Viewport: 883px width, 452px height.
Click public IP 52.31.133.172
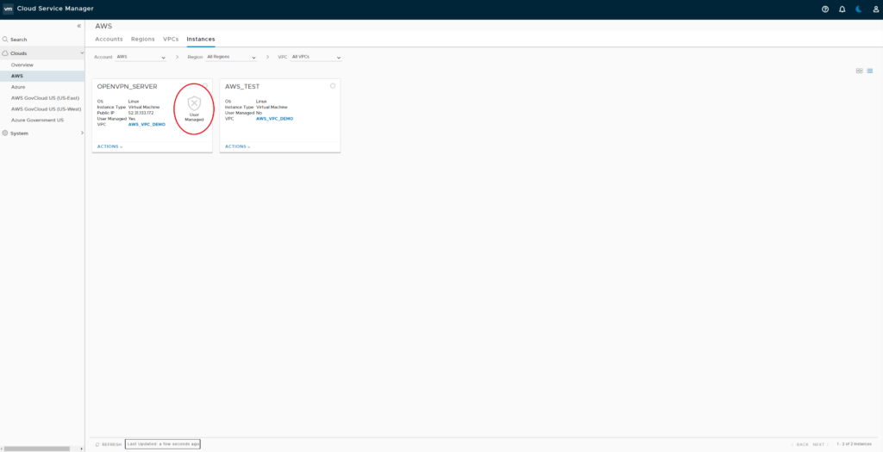point(141,113)
